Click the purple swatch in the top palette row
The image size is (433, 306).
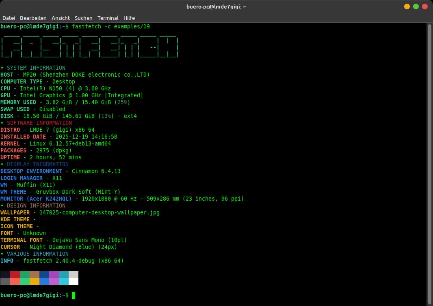[x=54, y=274]
